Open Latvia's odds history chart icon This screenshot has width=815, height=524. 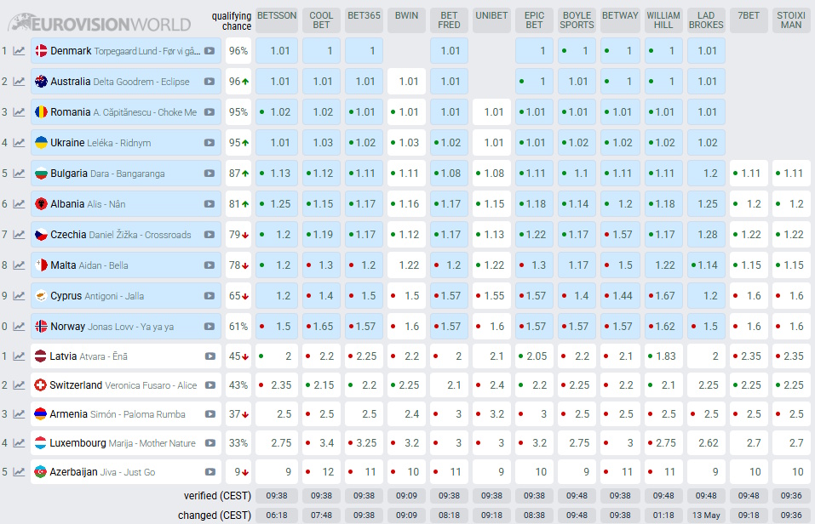pos(19,356)
